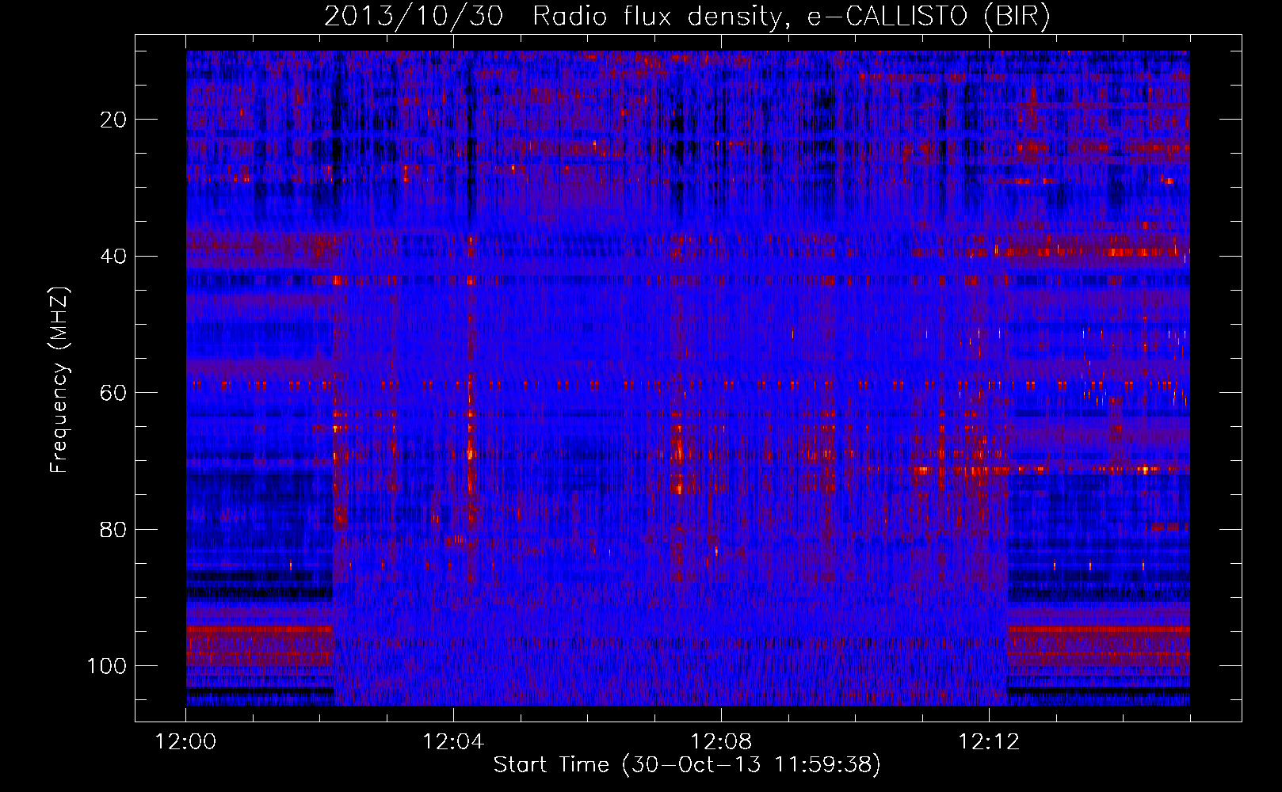Click the 100 MHz frequency tick label
1282x792 pixels.
pos(107,666)
